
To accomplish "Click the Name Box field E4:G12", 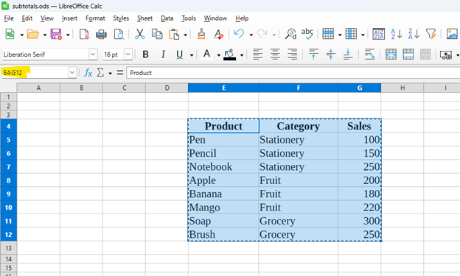I will [x=35, y=72].
